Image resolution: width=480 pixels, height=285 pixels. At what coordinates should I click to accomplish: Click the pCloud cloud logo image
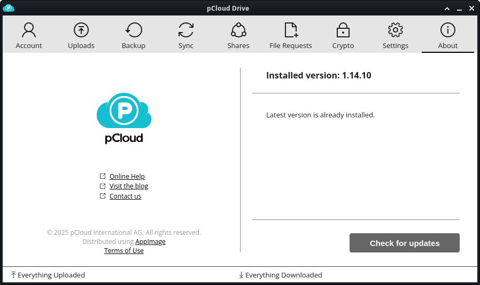click(124, 110)
